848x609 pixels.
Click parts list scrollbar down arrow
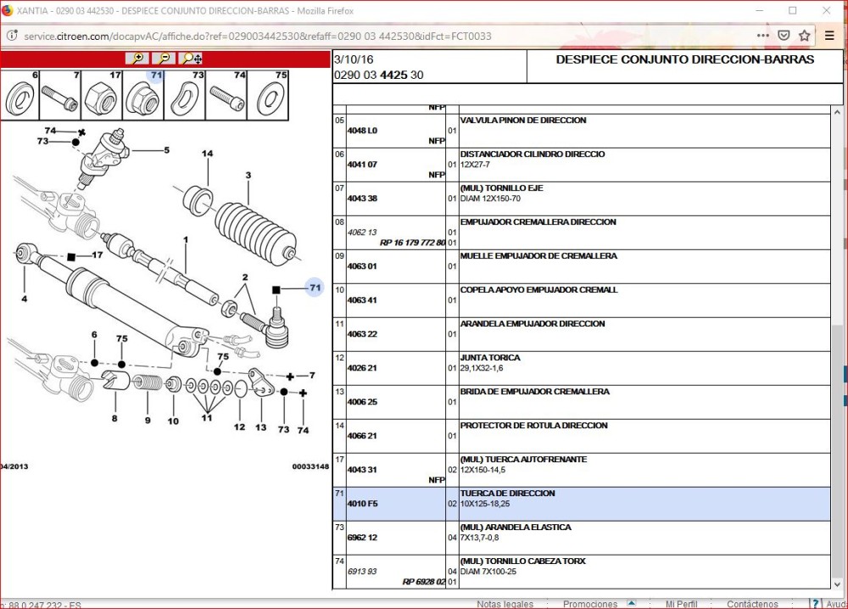pyautogui.click(x=837, y=584)
